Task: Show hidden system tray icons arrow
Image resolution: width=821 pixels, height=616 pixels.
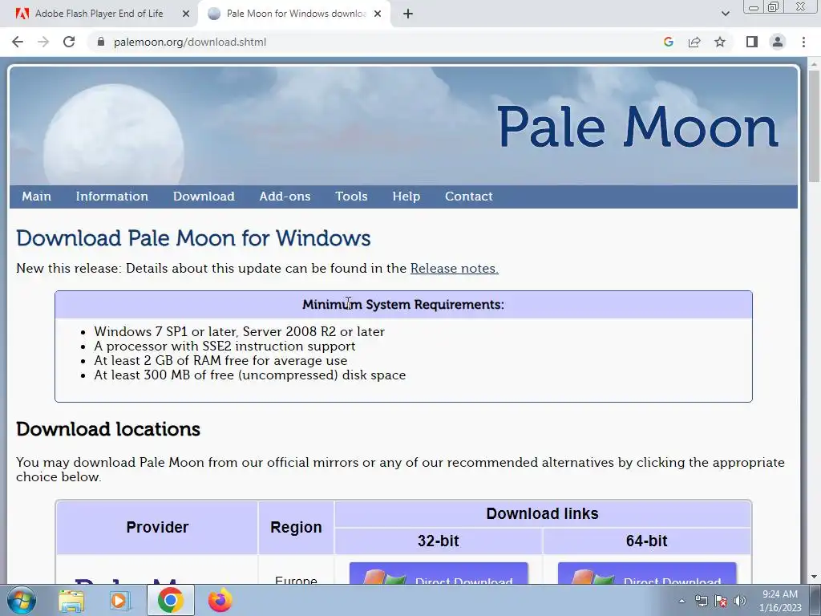Action: 681,601
